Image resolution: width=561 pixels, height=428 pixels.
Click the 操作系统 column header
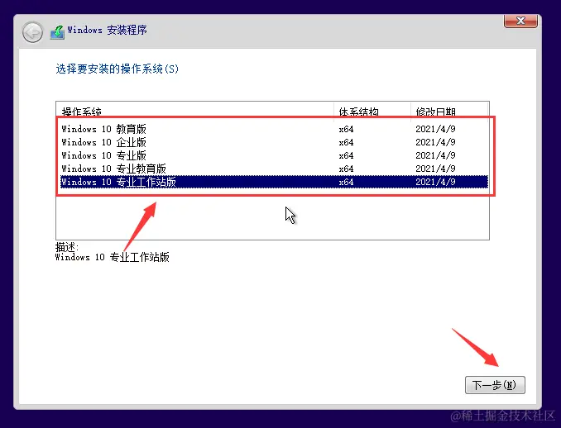point(195,112)
